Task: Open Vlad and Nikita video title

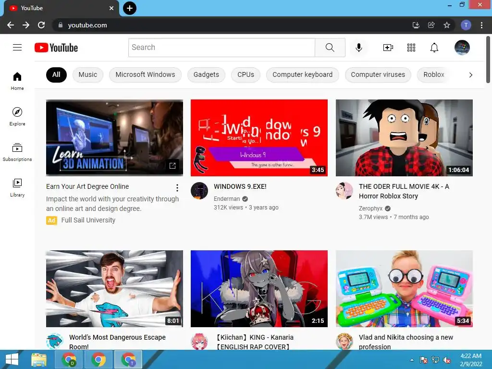Action: coord(406,342)
